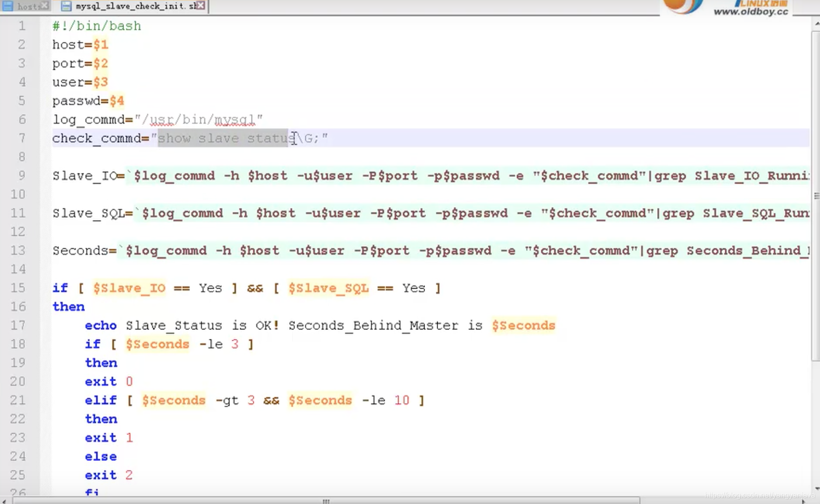
Task: Click line number 21 in the gutter
Action: click(18, 400)
